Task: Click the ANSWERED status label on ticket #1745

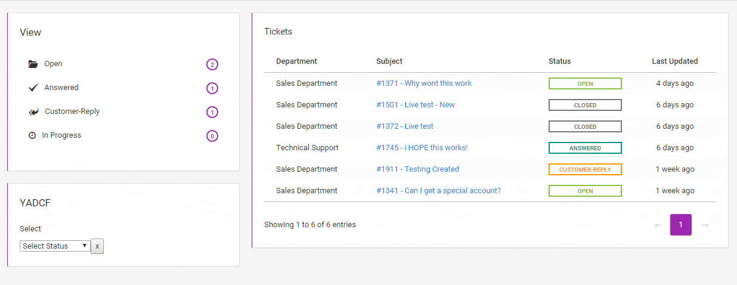Action: (585, 148)
